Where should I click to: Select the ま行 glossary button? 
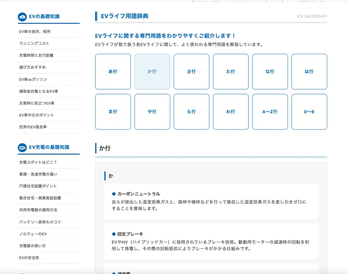click(113, 112)
